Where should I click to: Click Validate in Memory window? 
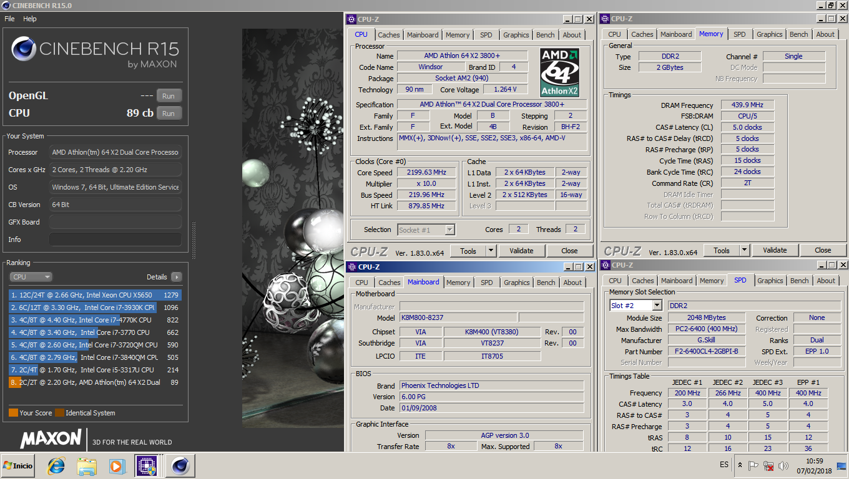(x=775, y=250)
